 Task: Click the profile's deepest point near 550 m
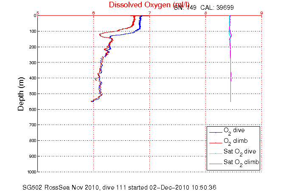(x=92, y=101)
